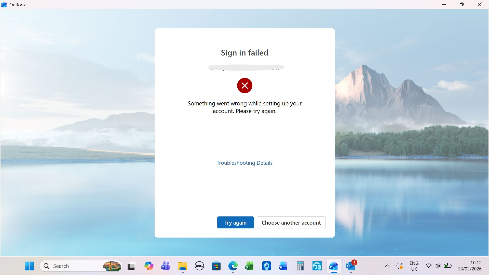Launch Copilot from the taskbar
The image size is (489, 275).
(149, 266)
